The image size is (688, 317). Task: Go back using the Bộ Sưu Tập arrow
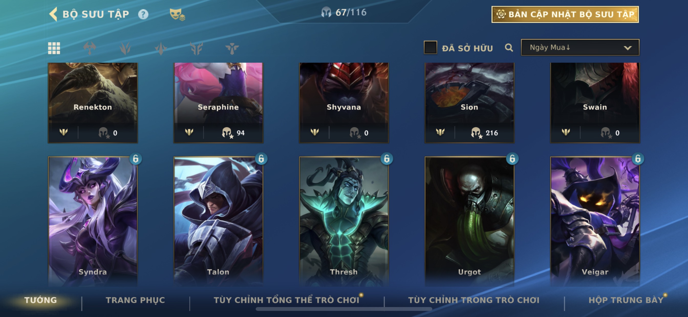click(53, 14)
